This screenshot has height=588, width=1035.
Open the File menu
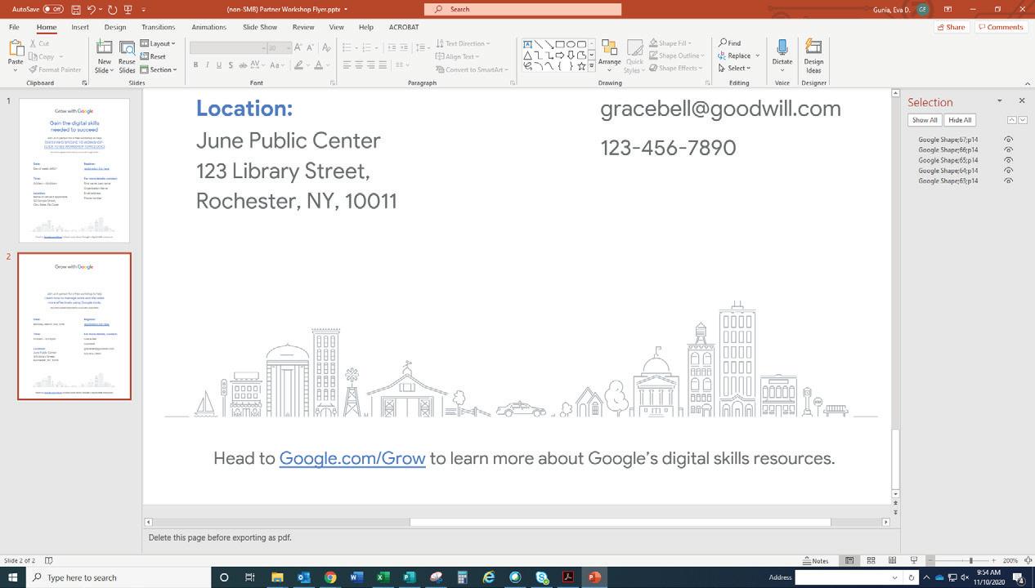click(x=14, y=27)
